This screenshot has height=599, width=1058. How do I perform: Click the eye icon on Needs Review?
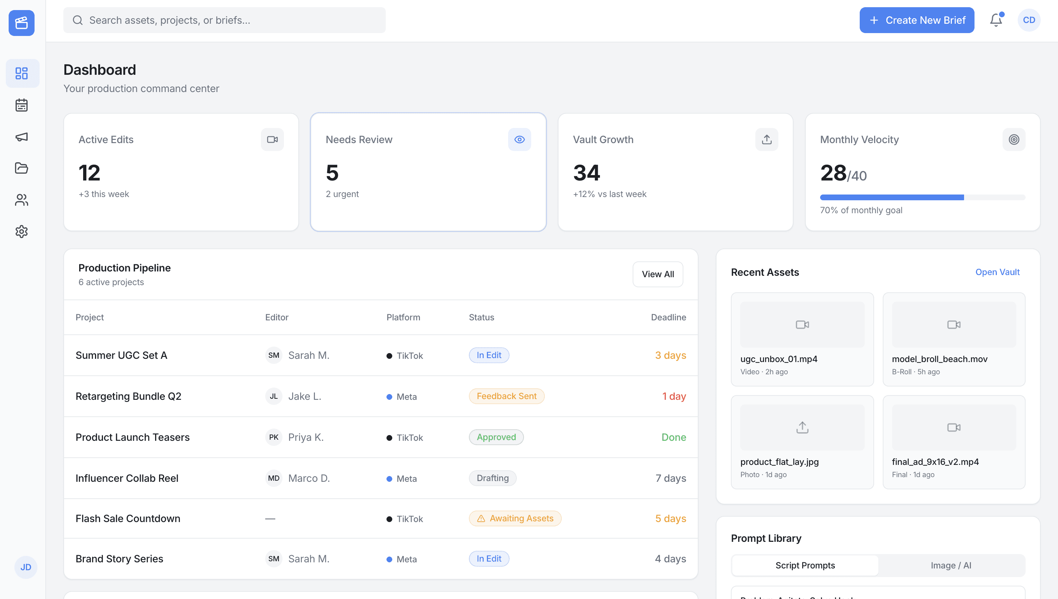(x=519, y=140)
